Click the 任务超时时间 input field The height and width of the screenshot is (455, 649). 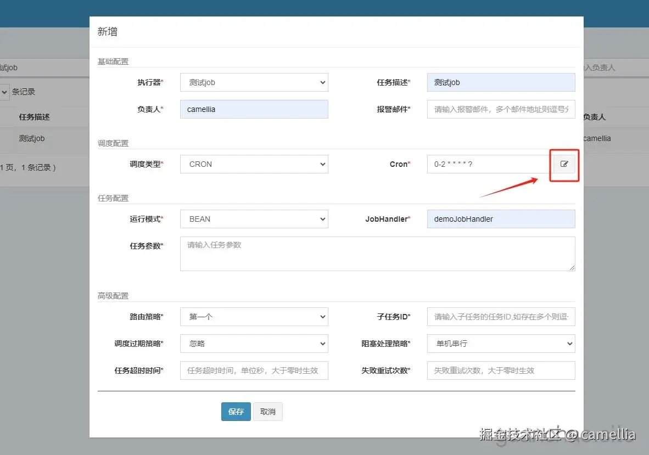254,370
